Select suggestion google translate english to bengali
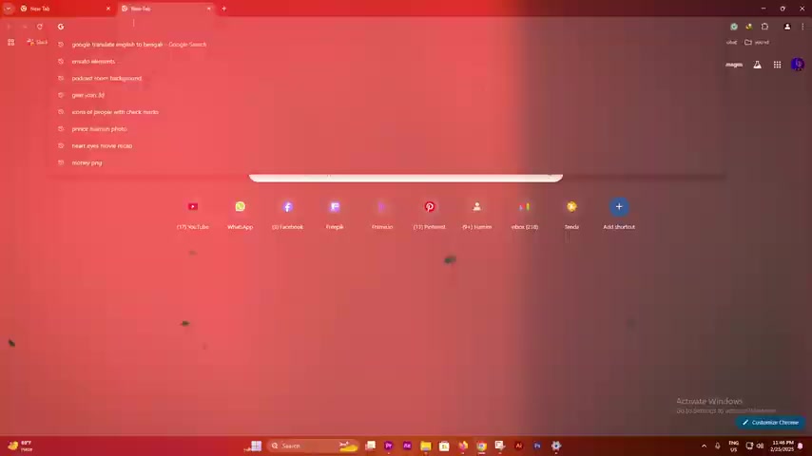Image resolution: width=812 pixels, height=456 pixels. 388,45
